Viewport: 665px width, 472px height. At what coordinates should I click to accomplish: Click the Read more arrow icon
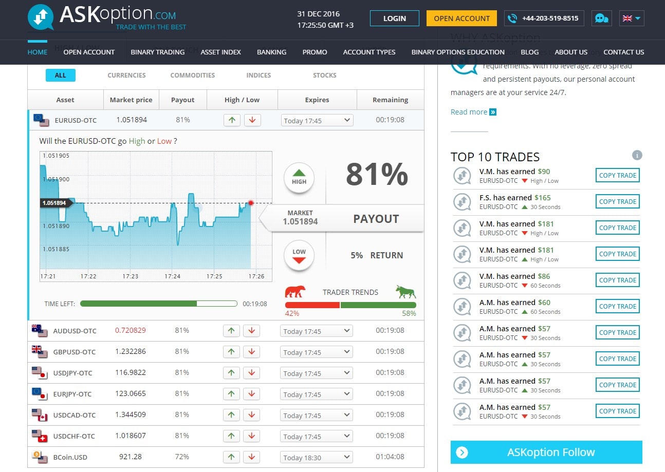[493, 112]
